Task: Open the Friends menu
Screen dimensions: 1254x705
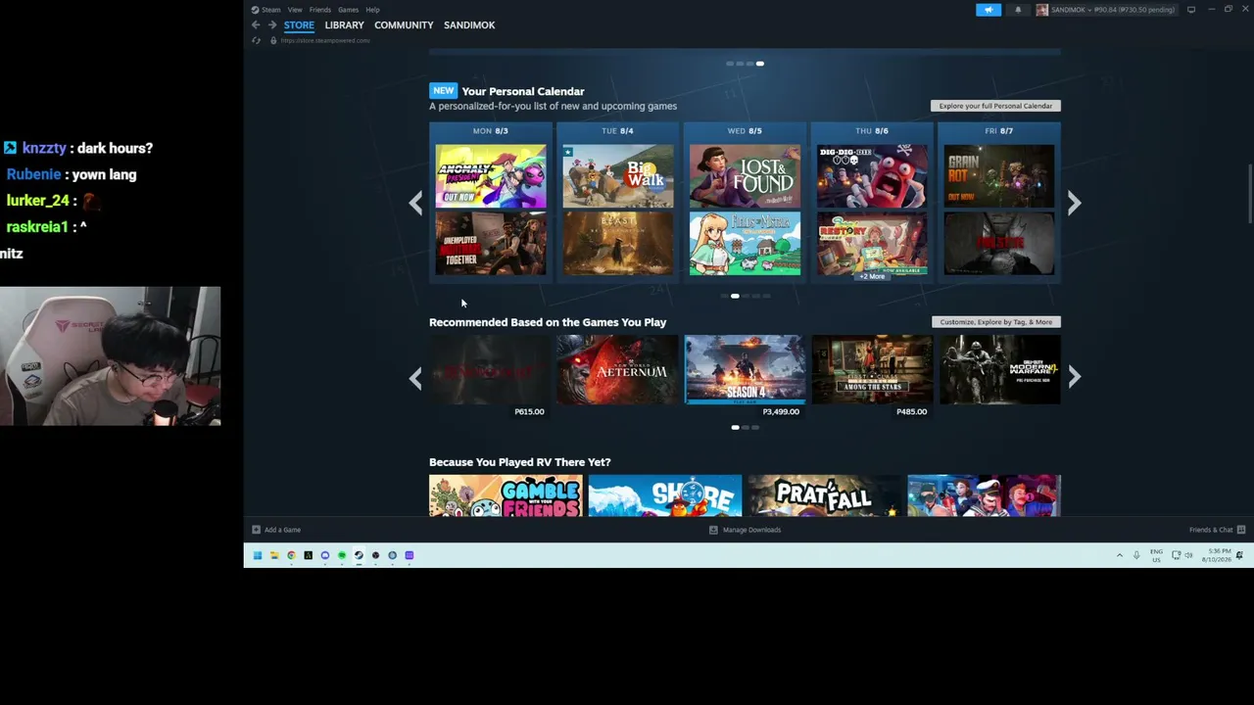Action: [x=320, y=10]
